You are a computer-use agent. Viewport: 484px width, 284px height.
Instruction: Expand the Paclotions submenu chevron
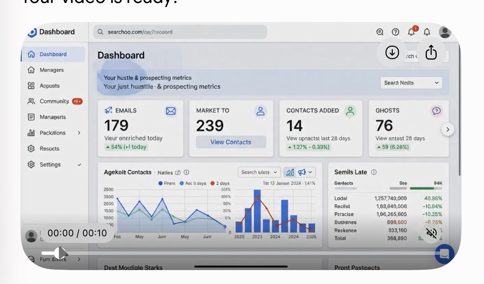click(x=79, y=133)
